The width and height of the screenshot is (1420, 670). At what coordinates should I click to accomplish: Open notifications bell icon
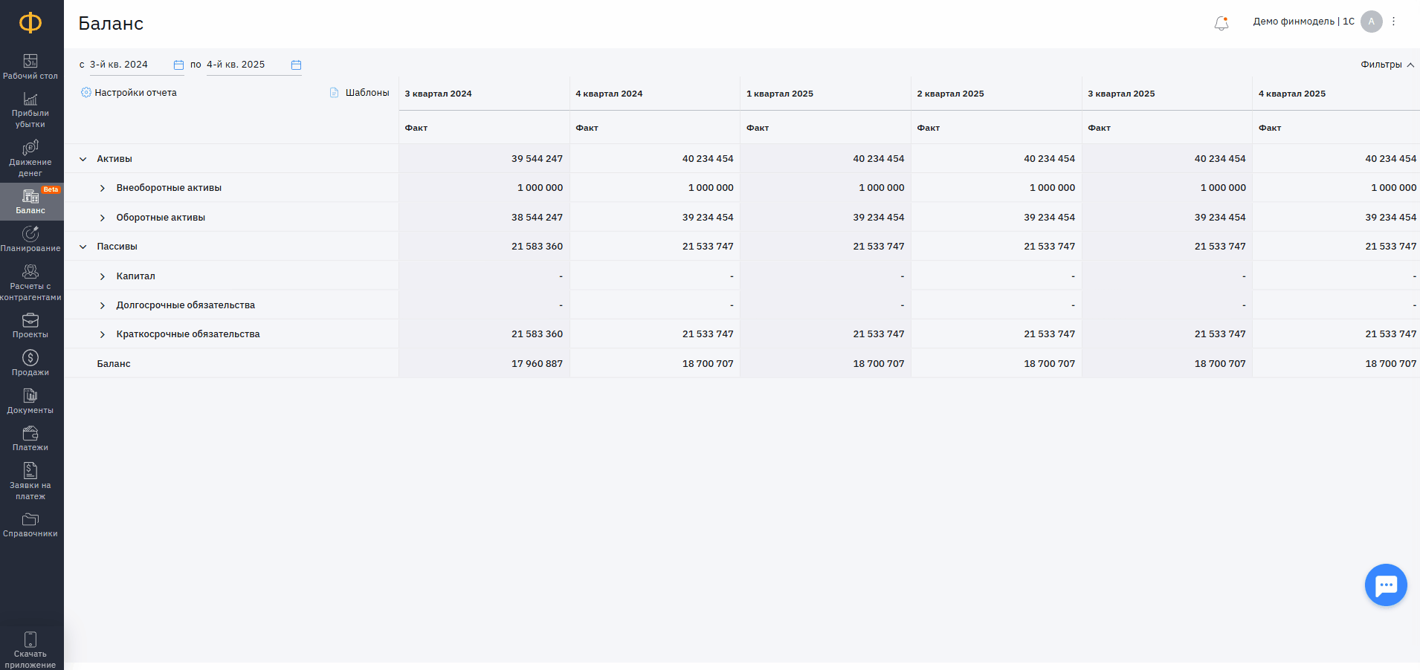coord(1221,23)
